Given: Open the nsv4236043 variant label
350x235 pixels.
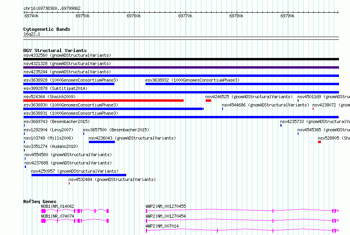Looking at the screenshot, I should pos(132,138).
